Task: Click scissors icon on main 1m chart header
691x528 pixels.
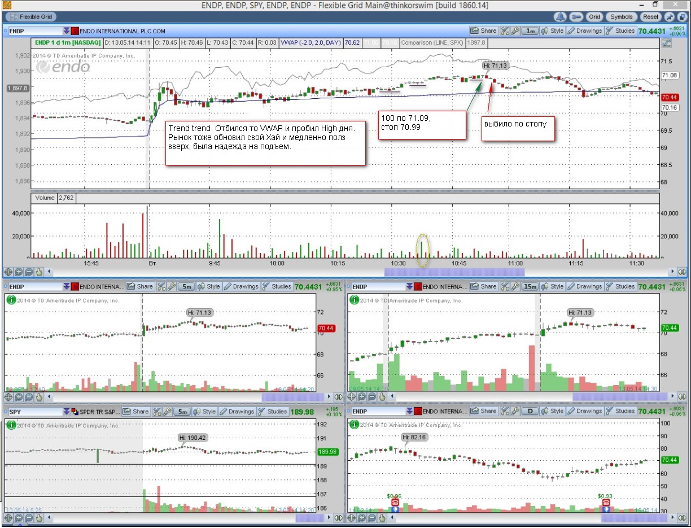Action: tap(505, 31)
